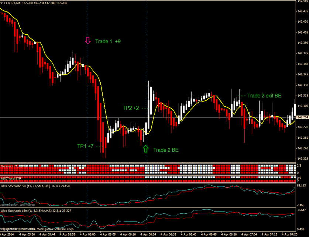310x237 pixels.
Task: Click the "4 Apr 06:08" time axis label
Action: pyautogui.click(x=108, y=234)
